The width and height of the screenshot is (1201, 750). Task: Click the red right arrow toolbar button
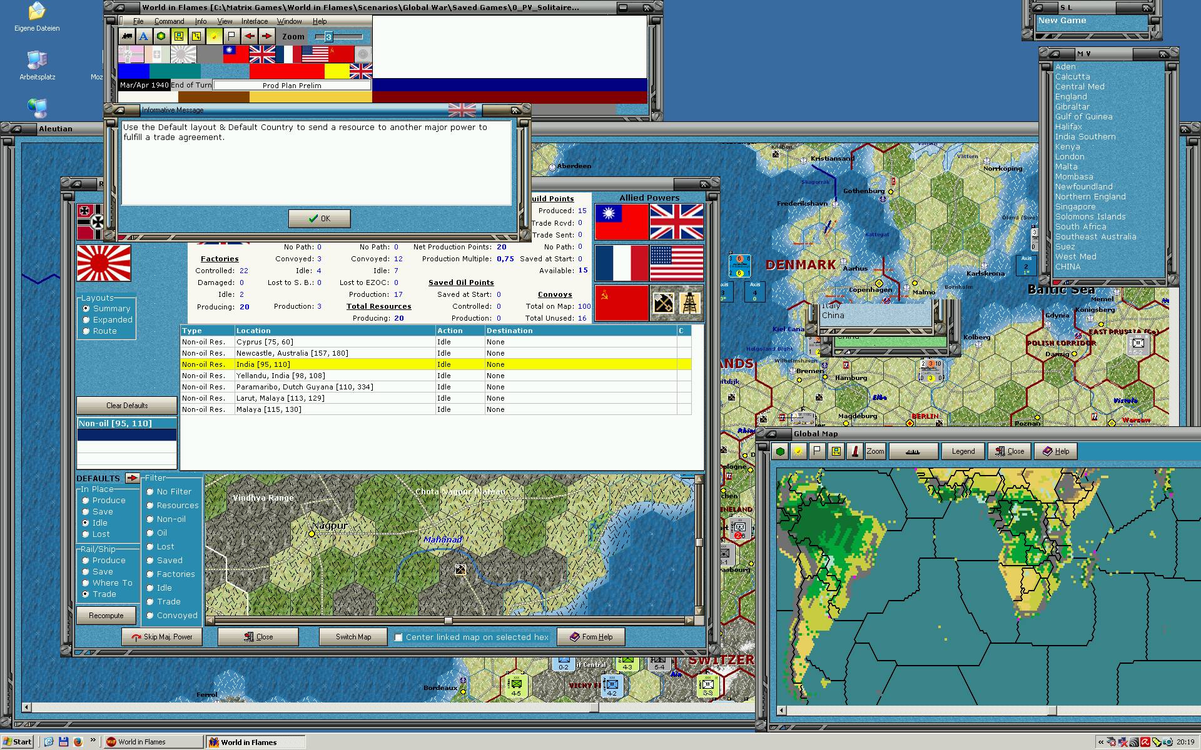pyautogui.click(x=267, y=36)
